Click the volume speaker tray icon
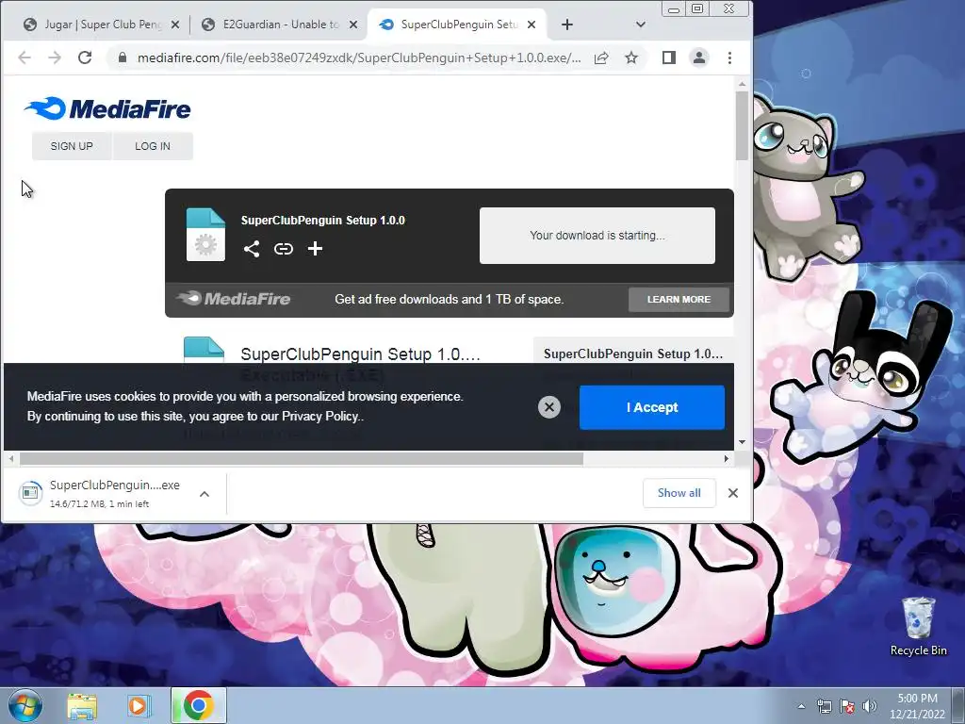This screenshot has width=965, height=724. pos(870,706)
